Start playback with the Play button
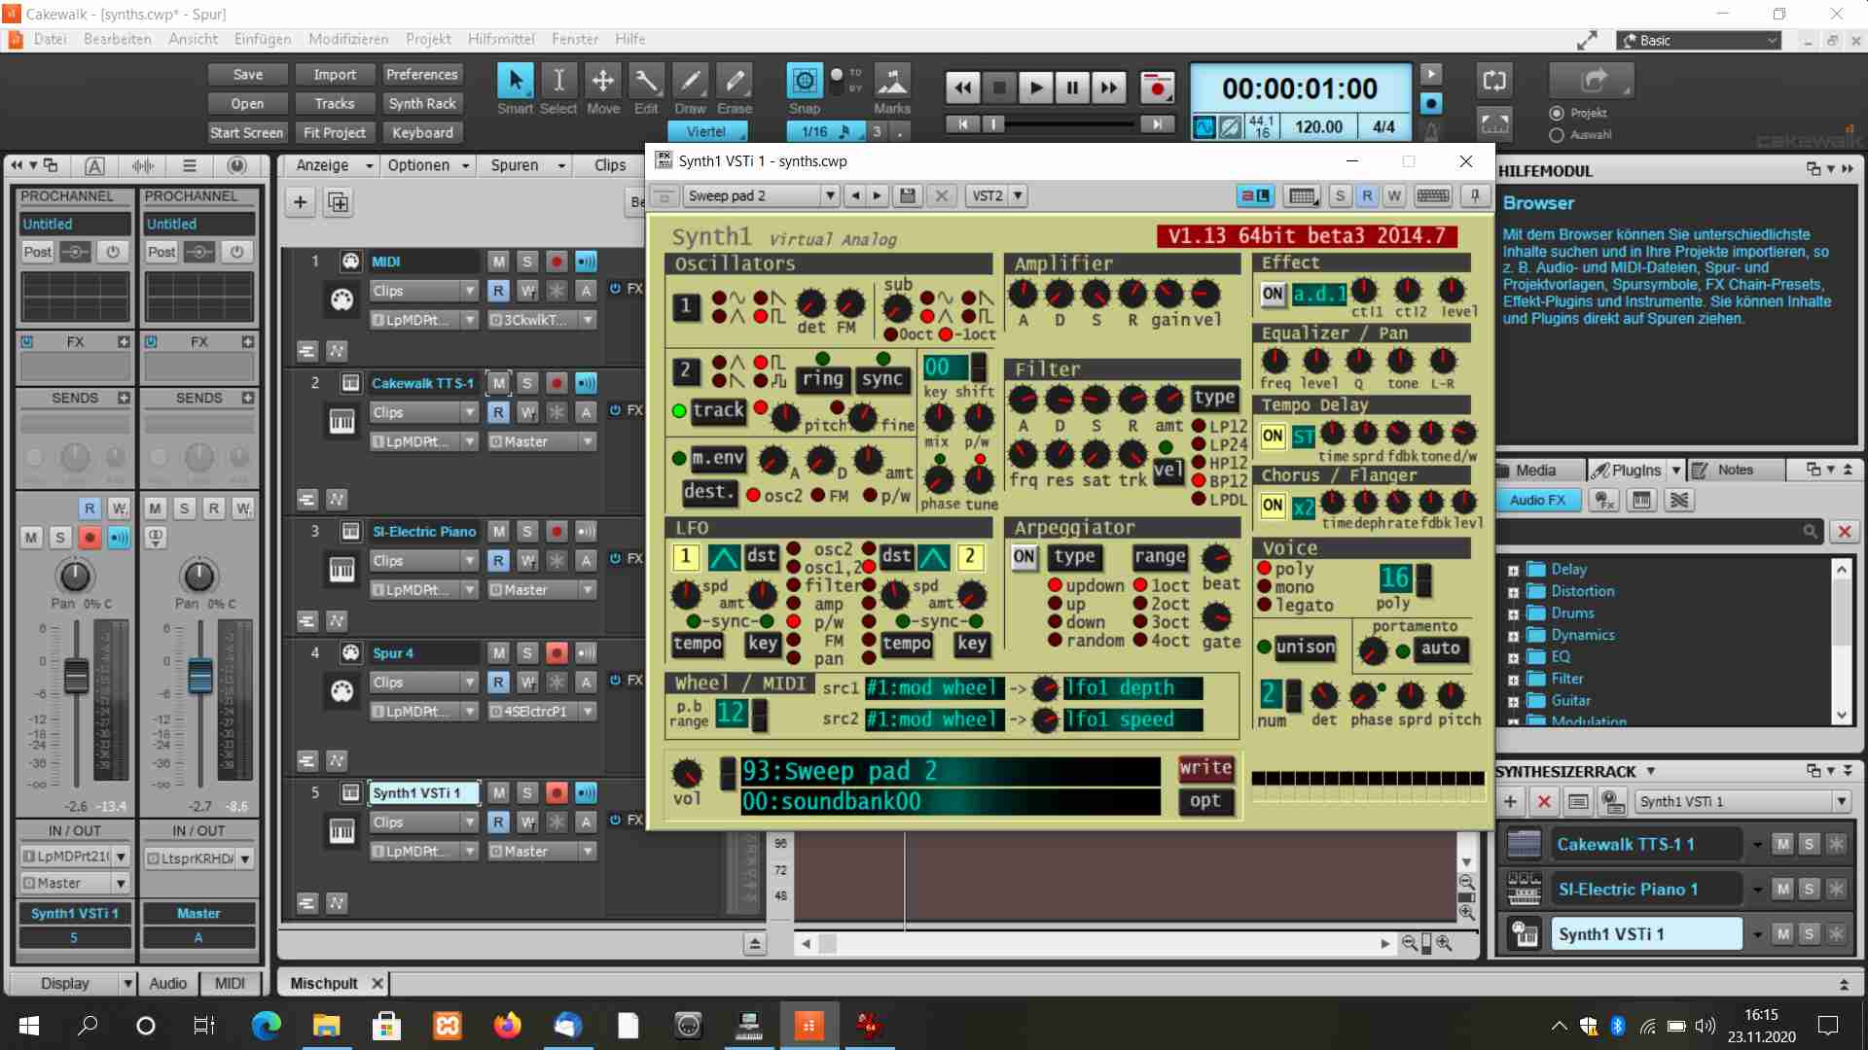Screen dimensions: 1868x1050 1036,88
